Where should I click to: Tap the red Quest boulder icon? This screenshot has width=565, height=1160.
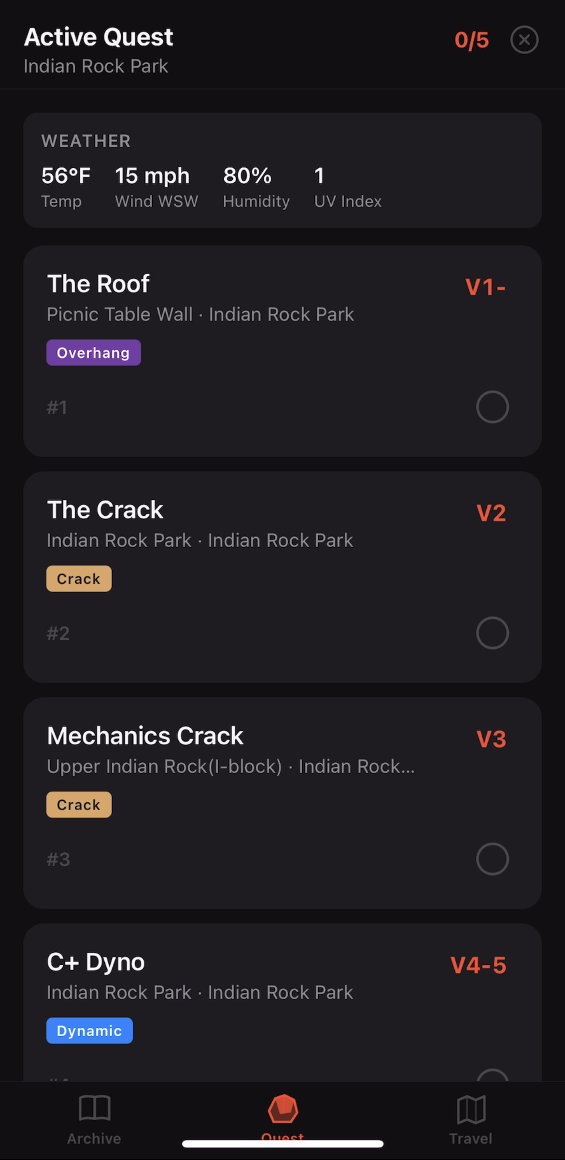point(283,1109)
